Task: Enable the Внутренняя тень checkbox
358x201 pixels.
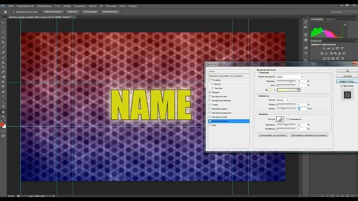Action: click(x=210, y=97)
